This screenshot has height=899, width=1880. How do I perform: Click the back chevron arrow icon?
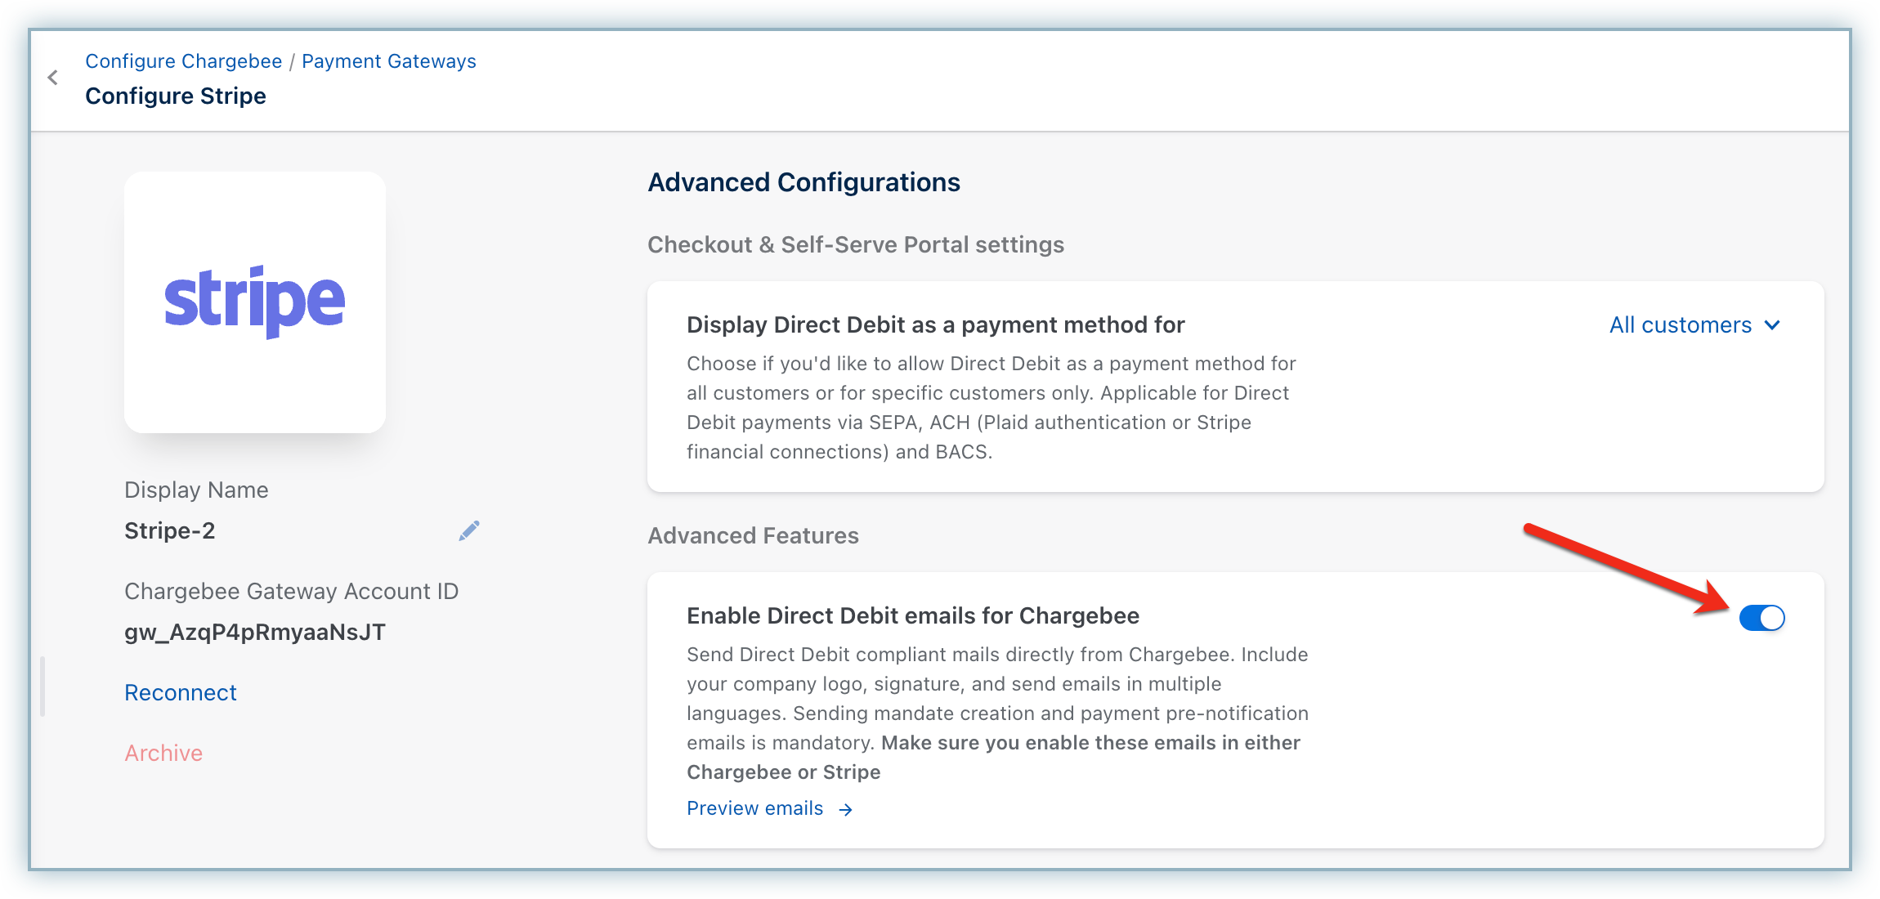coord(53,78)
